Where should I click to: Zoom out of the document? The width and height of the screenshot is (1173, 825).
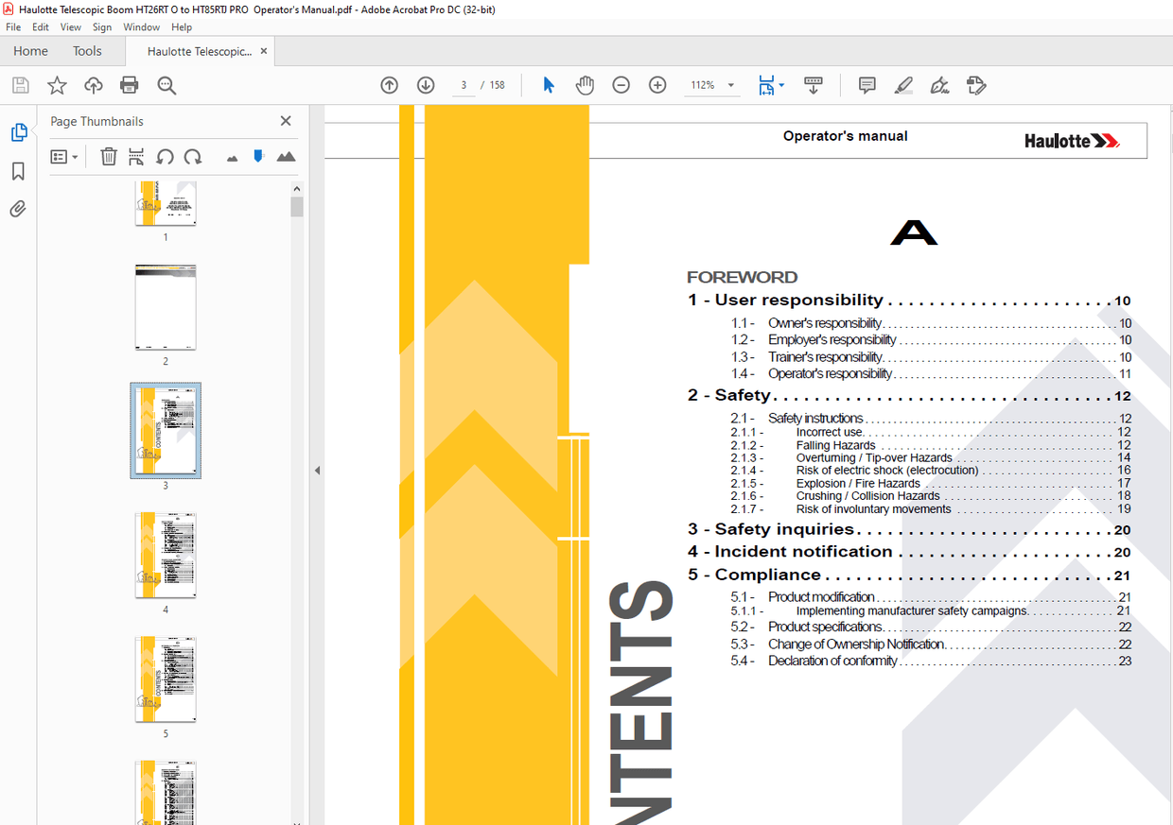pos(621,85)
